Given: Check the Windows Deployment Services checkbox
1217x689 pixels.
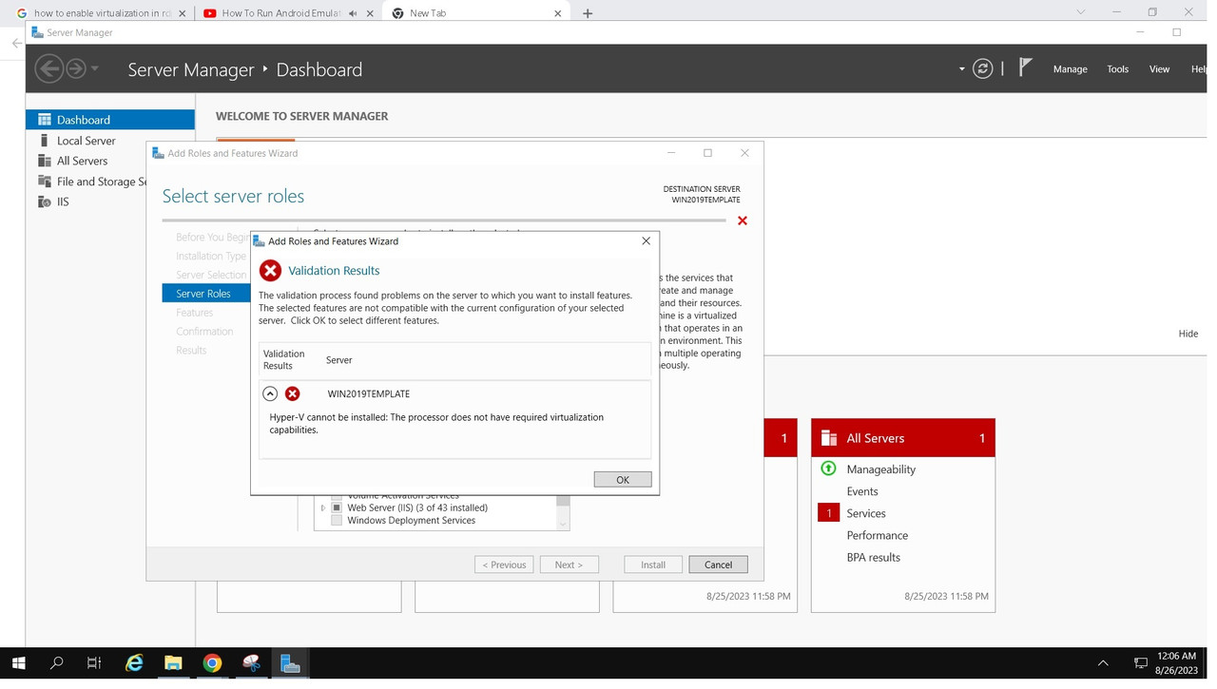Looking at the screenshot, I should point(337,520).
